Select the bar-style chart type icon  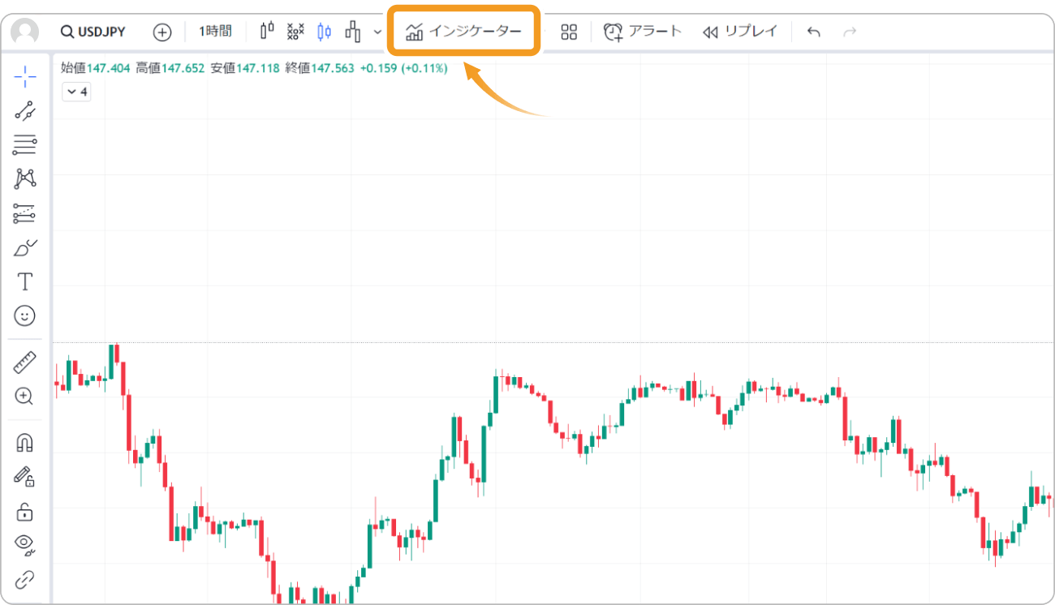pos(353,32)
